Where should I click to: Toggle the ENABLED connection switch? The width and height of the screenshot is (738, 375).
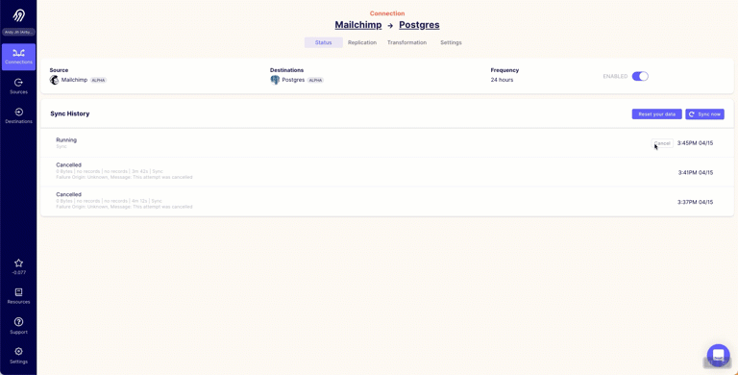(640, 76)
